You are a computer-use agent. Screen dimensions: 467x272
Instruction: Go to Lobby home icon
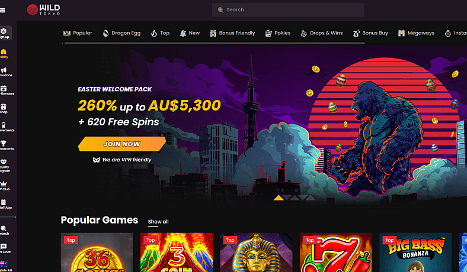4,54
